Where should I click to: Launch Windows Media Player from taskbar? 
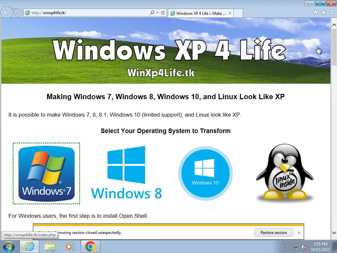(69, 246)
